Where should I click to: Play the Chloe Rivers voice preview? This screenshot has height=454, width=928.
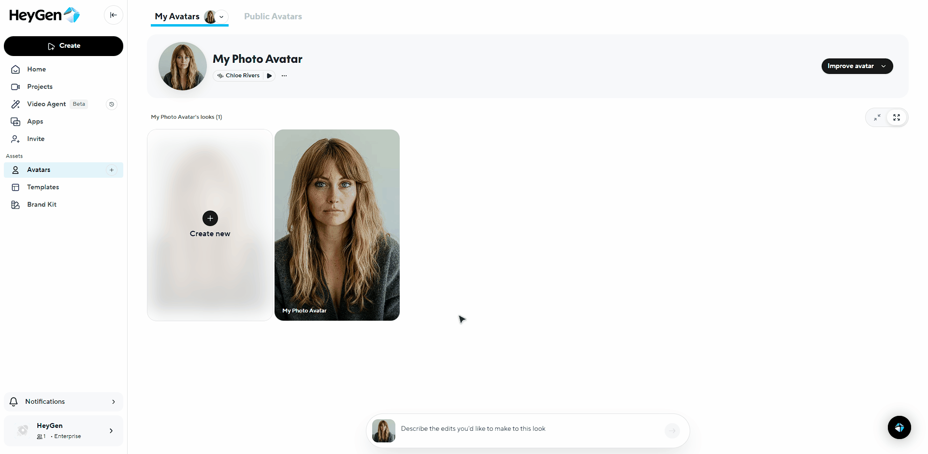(270, 76)
